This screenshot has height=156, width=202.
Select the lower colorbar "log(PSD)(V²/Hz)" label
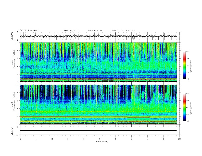(191, 108)
